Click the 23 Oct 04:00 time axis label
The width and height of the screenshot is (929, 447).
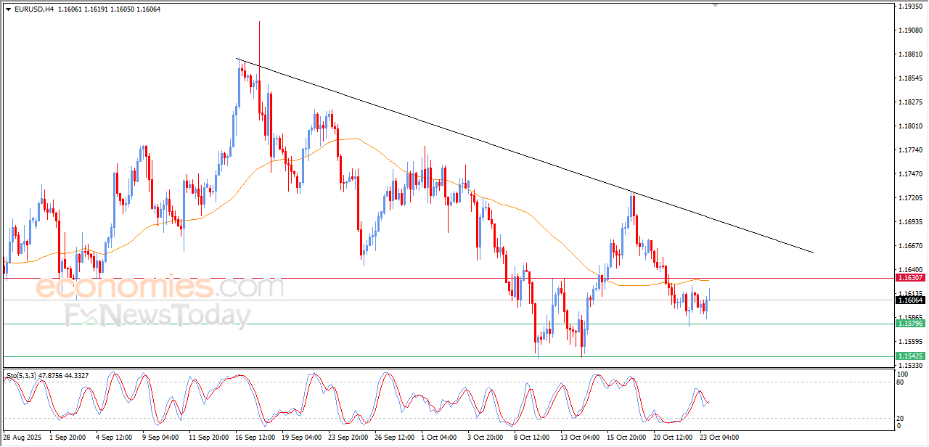[720, 438]
